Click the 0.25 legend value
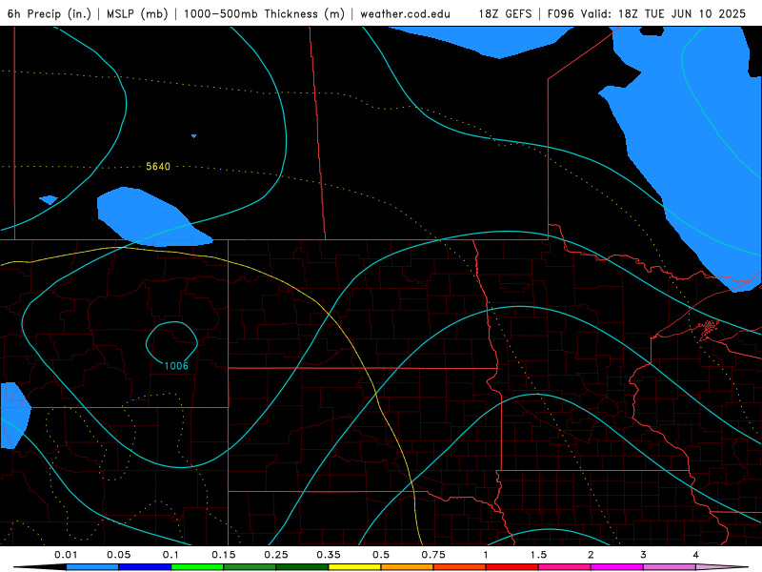The height and width of the screenshot is (572, 762). tap(276, 555)
